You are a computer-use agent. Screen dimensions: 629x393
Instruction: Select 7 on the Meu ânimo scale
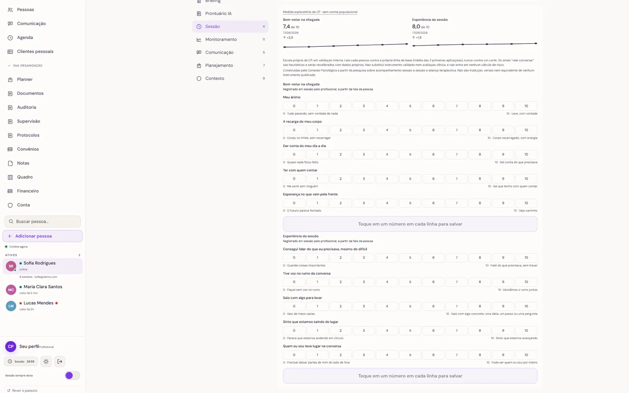(x=456, y=106)
